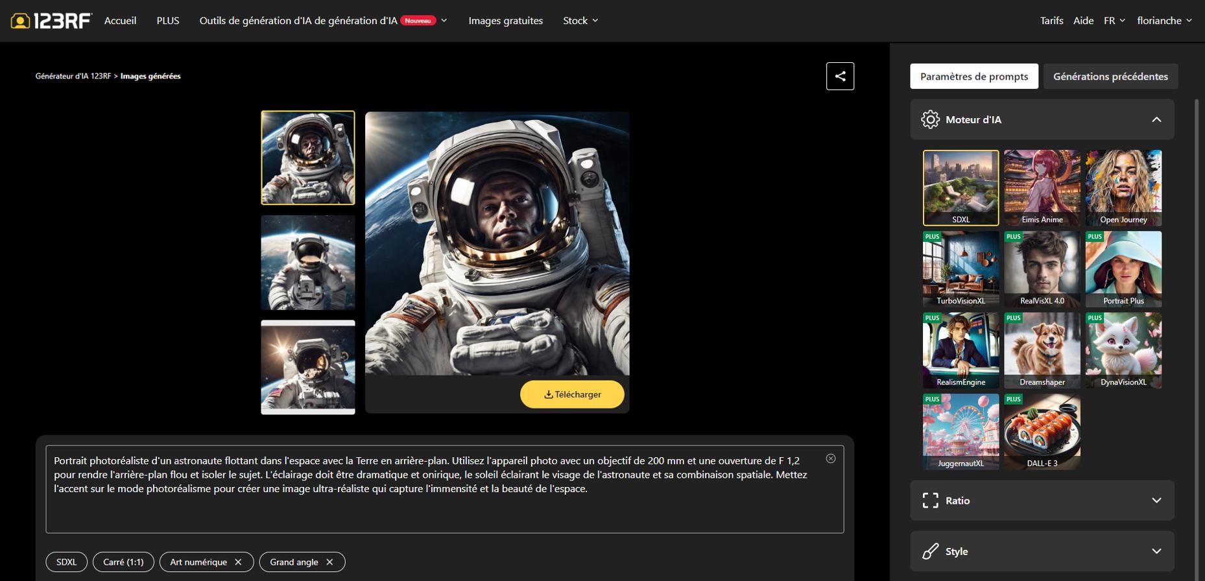Click the Nouveau badge in the navigation
The height and width of the screenshot is (581, 1205).
click(418, 21)
